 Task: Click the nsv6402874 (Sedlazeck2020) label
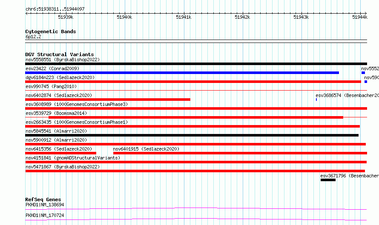59,95
